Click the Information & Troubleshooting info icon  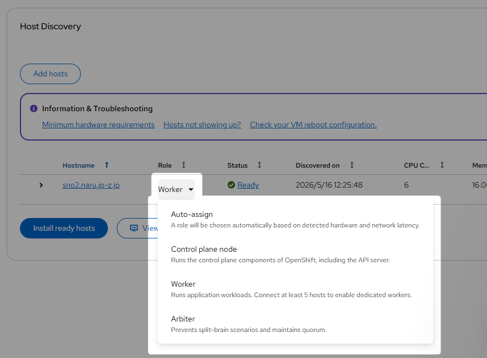pos(34,108)
